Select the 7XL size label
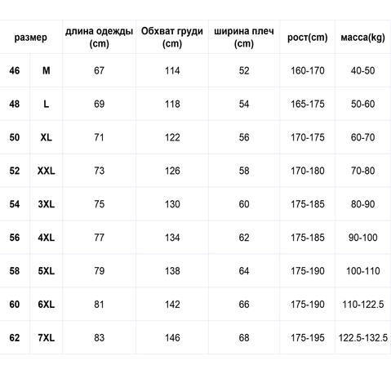 click(47, 338)
